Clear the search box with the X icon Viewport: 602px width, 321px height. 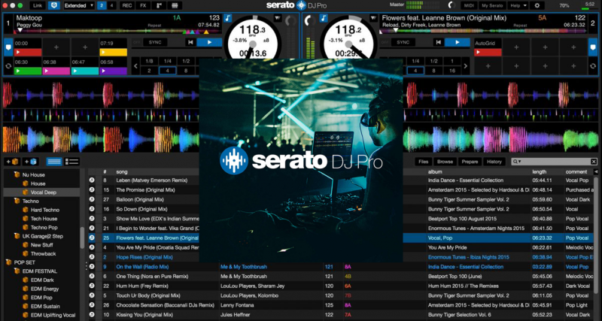point(594,162)
